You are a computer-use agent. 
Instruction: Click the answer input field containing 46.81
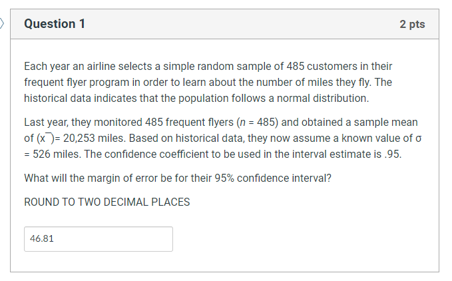(x=99, y=239)
